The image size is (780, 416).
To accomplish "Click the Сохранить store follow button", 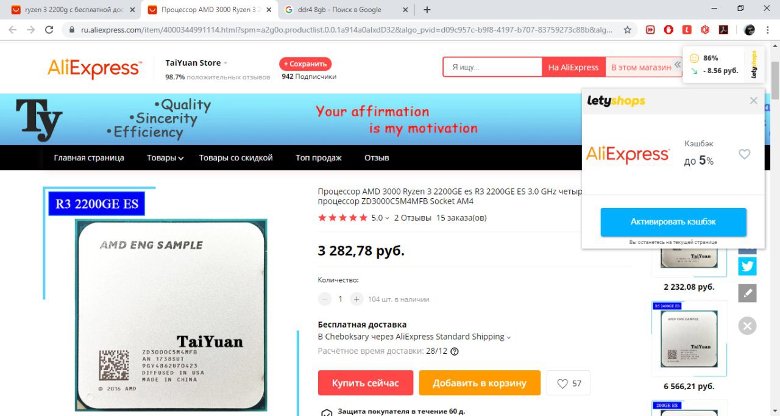I will point(305,63).
